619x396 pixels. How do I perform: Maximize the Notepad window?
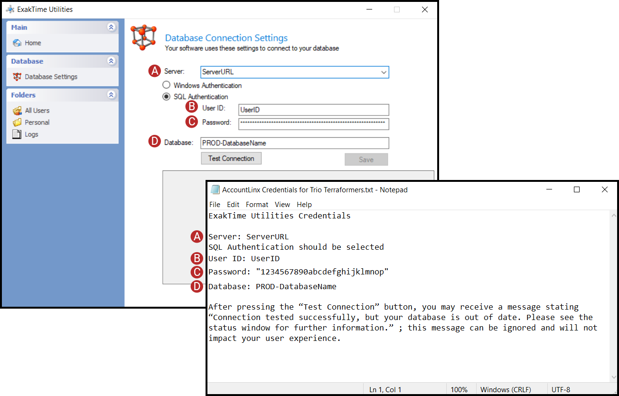[577, 189]
